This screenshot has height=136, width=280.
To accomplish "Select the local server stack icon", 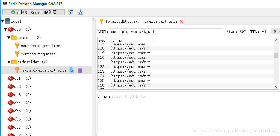I will (x=7, y=21).
